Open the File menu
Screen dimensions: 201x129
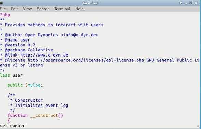coord(3,9)
